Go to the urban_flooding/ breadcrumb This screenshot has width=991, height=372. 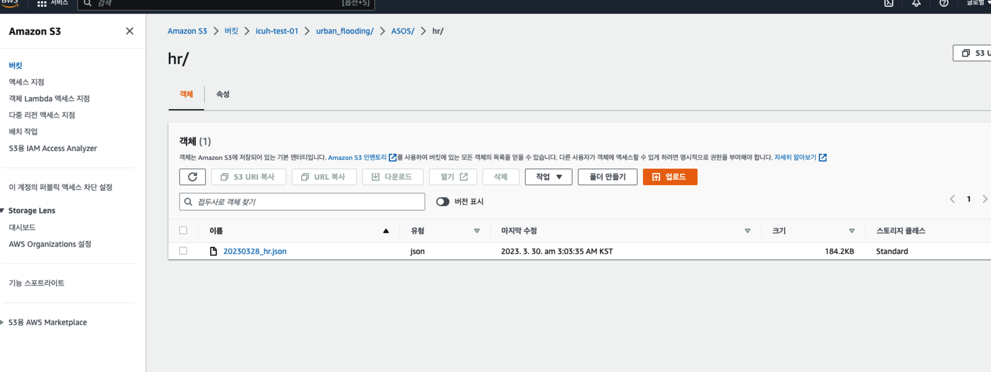345,31
